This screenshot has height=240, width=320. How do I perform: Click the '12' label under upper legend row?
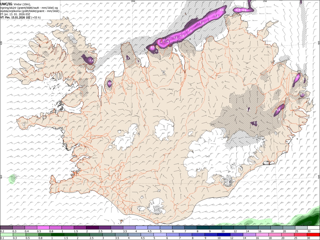[x=235, y=231]
